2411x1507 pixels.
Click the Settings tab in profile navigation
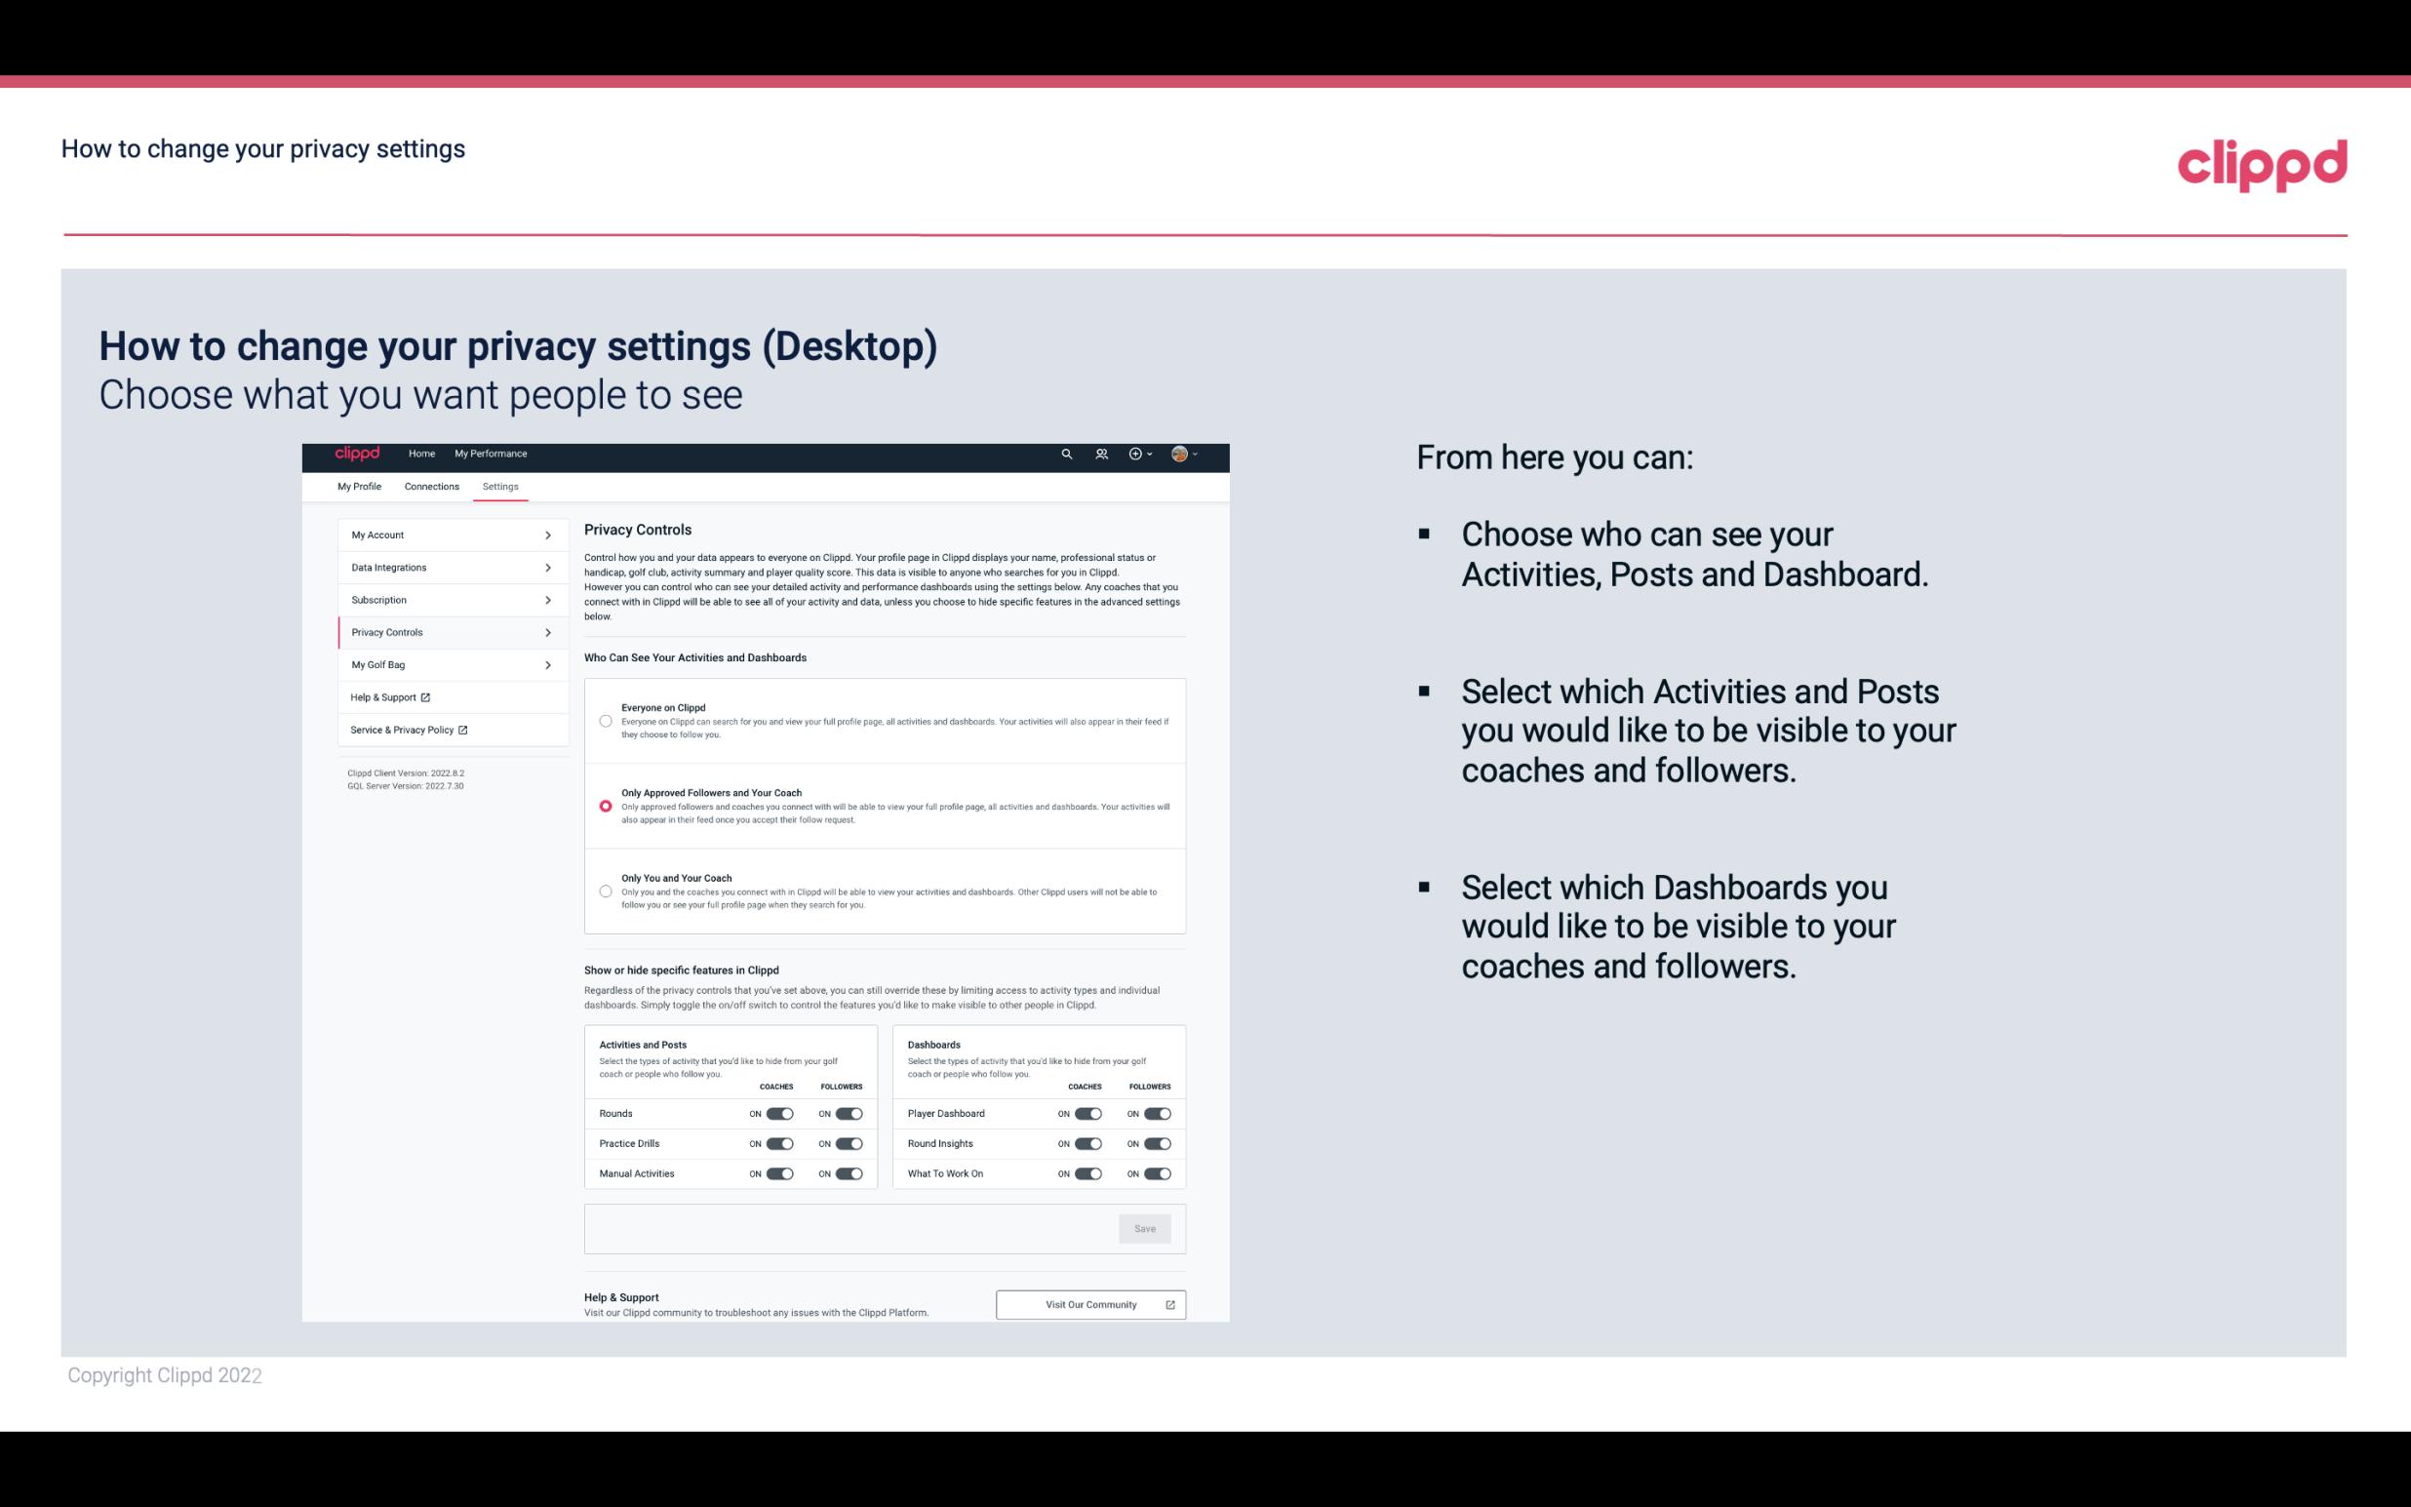point(501,486)
